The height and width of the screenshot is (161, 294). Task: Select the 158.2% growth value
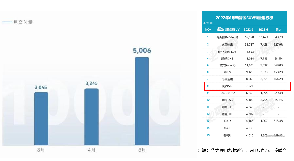279,72
